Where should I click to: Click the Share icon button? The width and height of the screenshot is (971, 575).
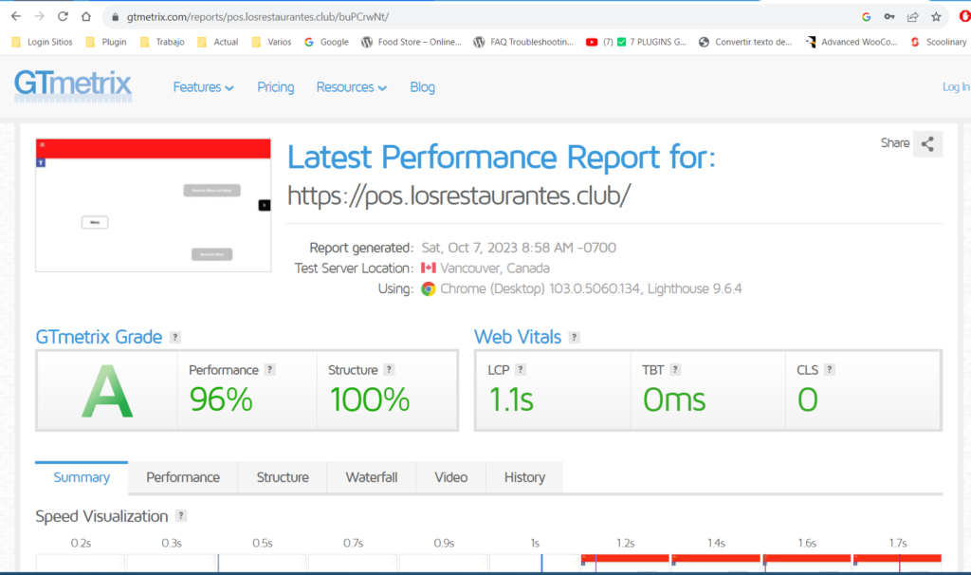click(x=927, y=144)
